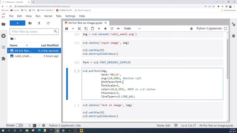Open the Run menu
The image size is (237, 133).
[38, 16]
